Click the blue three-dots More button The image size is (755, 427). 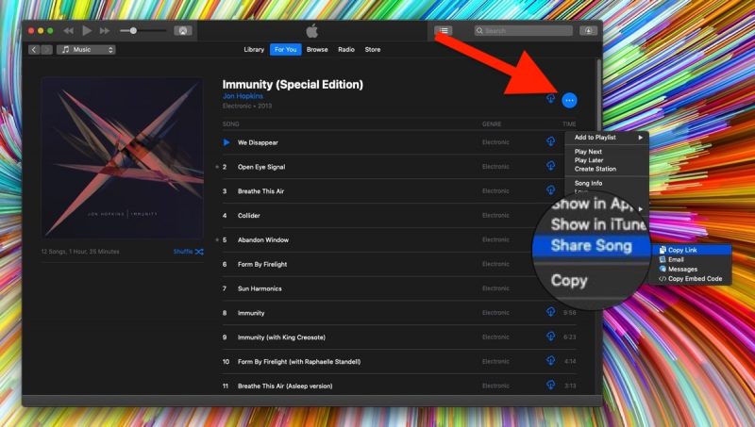click(x=569, y=99)
